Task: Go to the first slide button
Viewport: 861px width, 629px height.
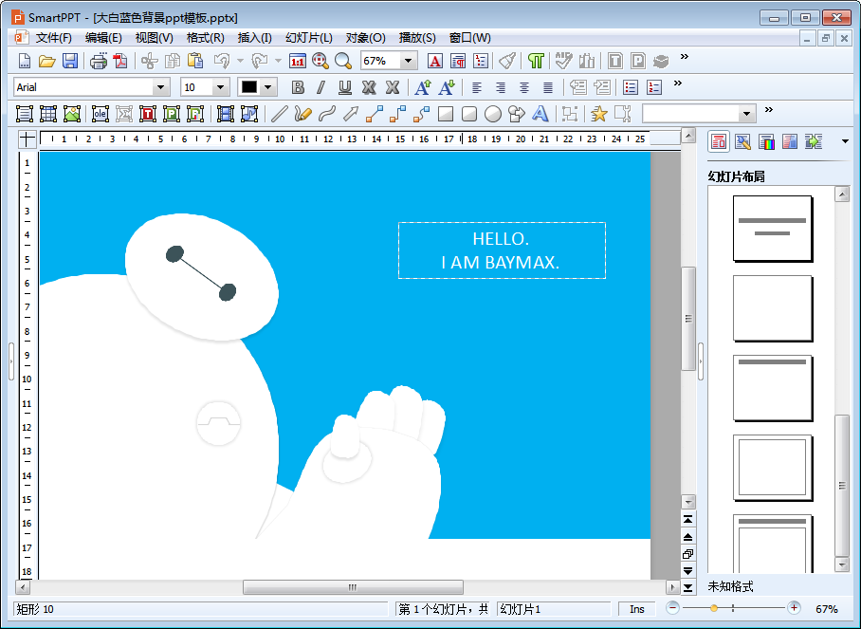Action: click(688, 520)
